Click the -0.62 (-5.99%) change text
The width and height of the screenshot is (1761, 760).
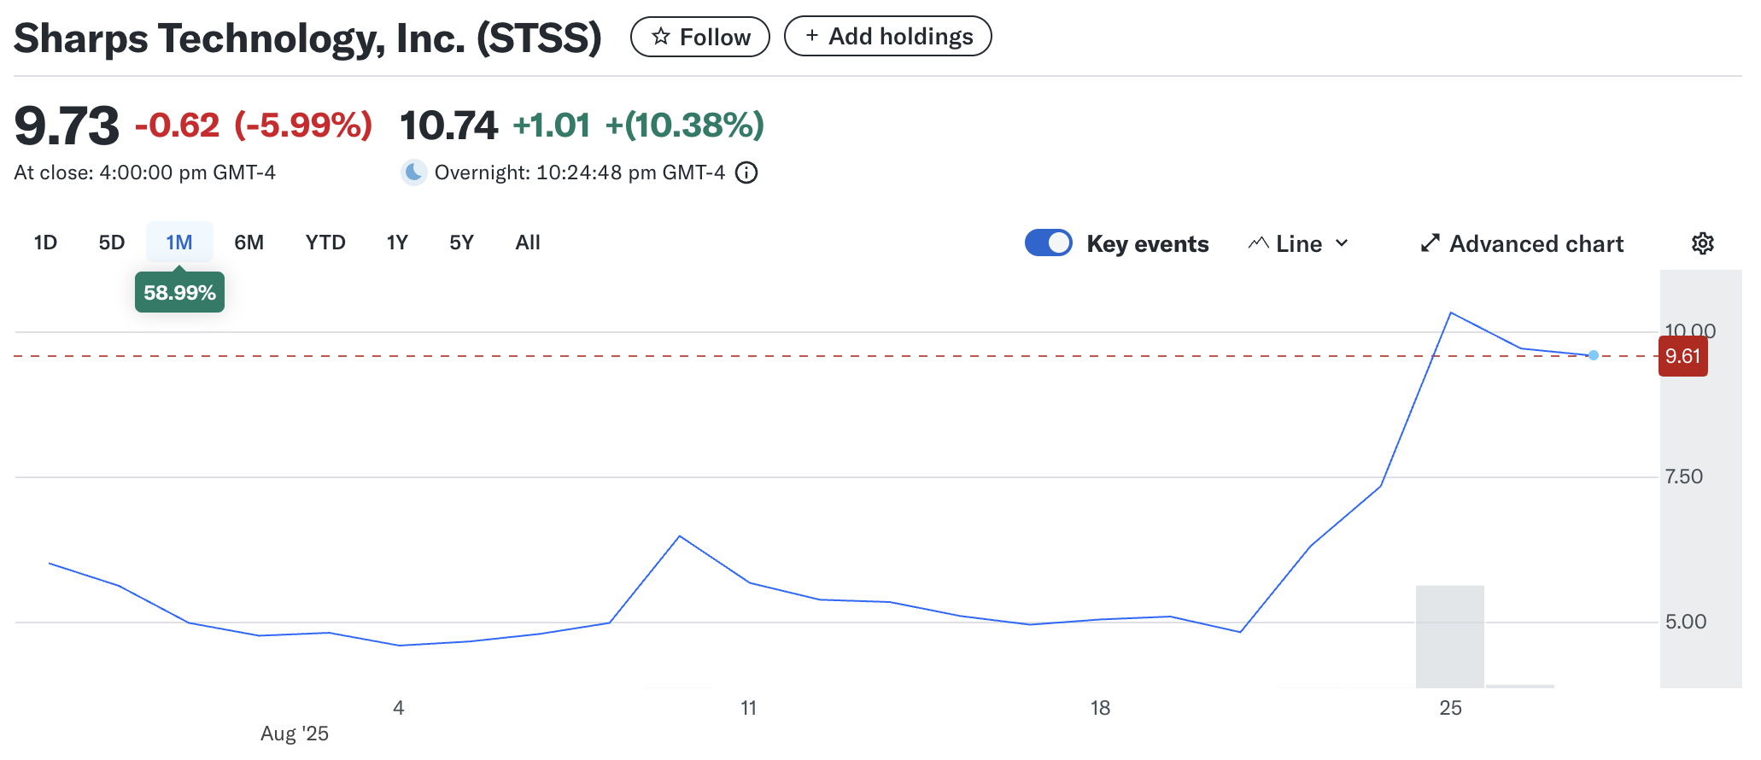[254, 126]
